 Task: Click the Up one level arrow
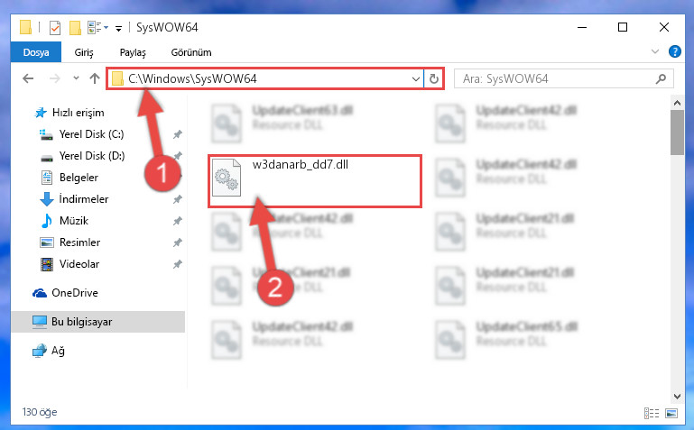coord(95,78)
